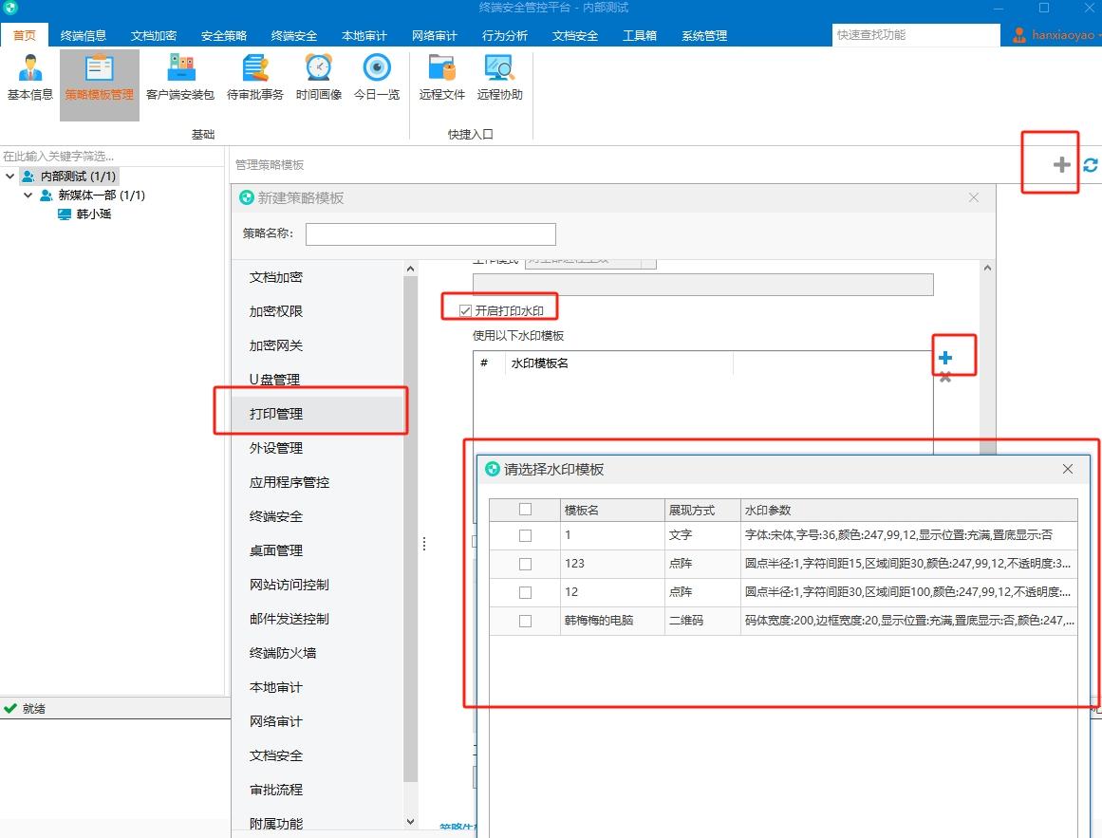Open the 本地审计 ribbon tab

[364, 35]
